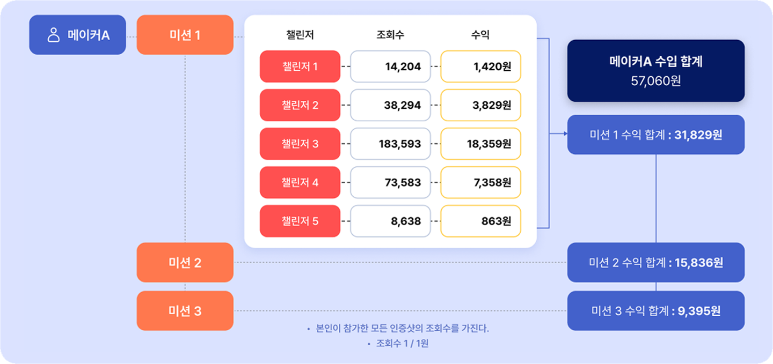
Task: Click the 7,358원 revenue field
Action: pos(480,182)
